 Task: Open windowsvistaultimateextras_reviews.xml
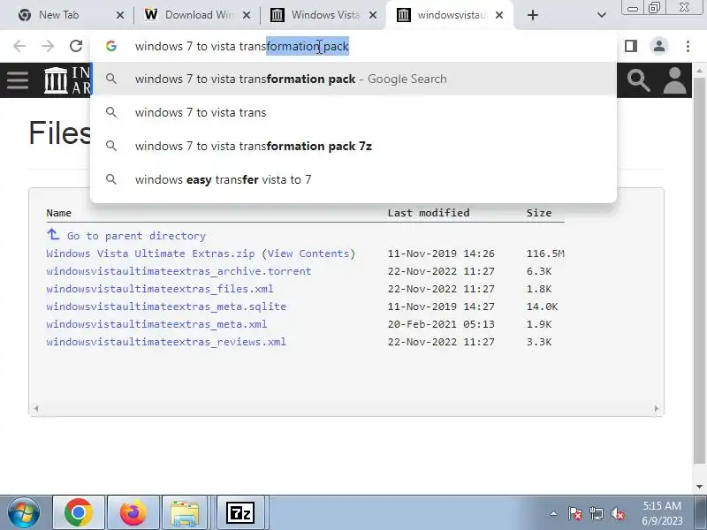[166, 342]
